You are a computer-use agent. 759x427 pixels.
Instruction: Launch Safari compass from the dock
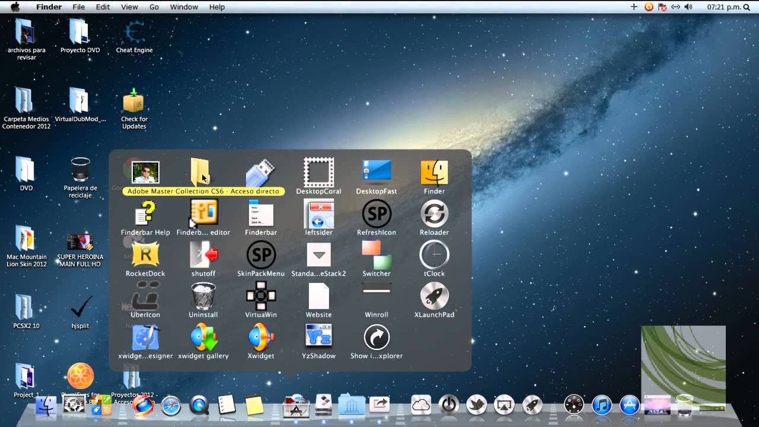click(x=171, y=406)
